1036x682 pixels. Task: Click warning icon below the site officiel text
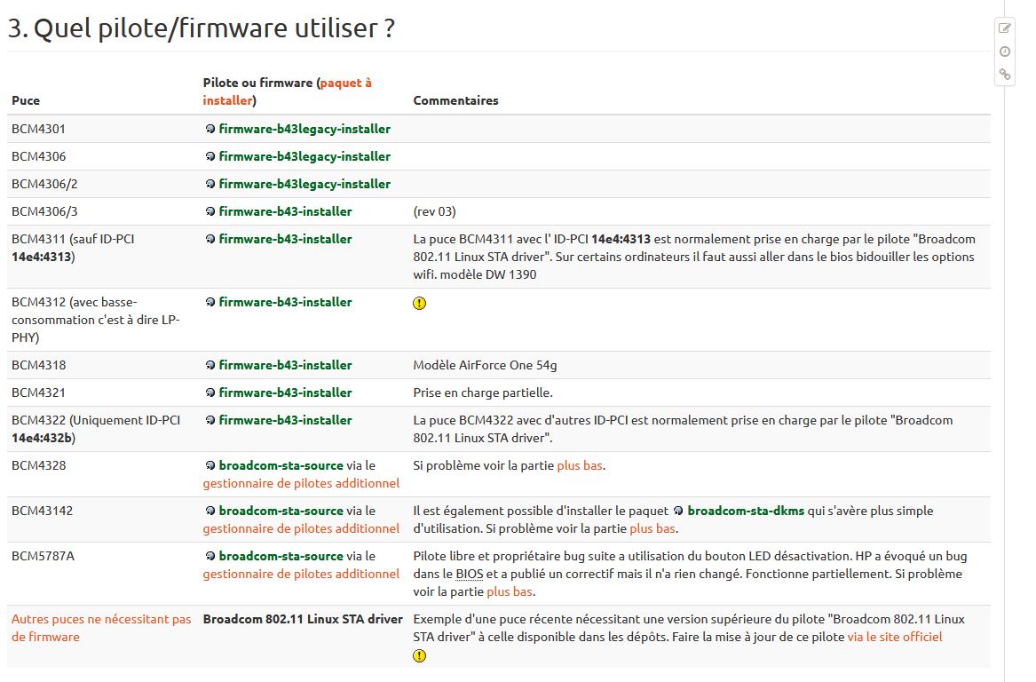[420, 655]
